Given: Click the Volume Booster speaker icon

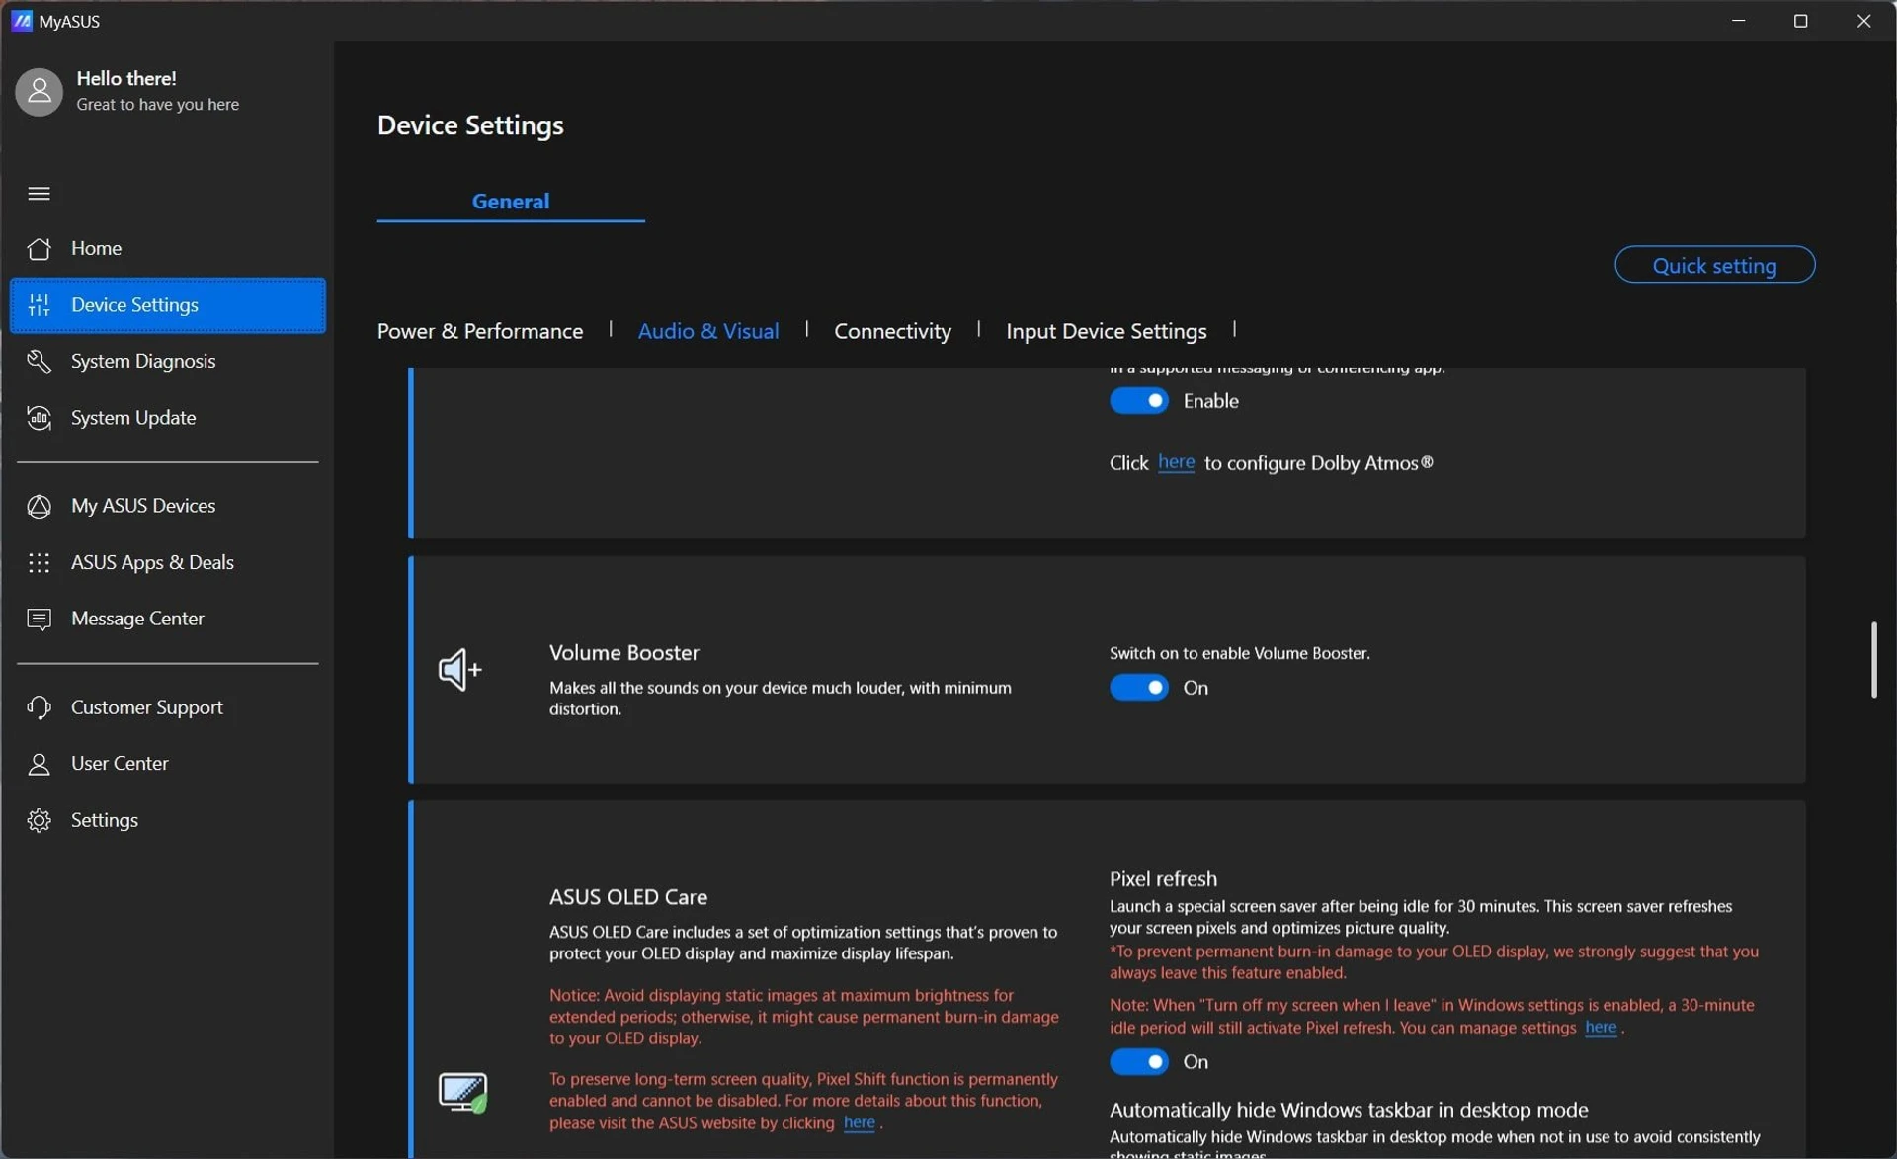Looking at the screenshot, I should (460, 670).
